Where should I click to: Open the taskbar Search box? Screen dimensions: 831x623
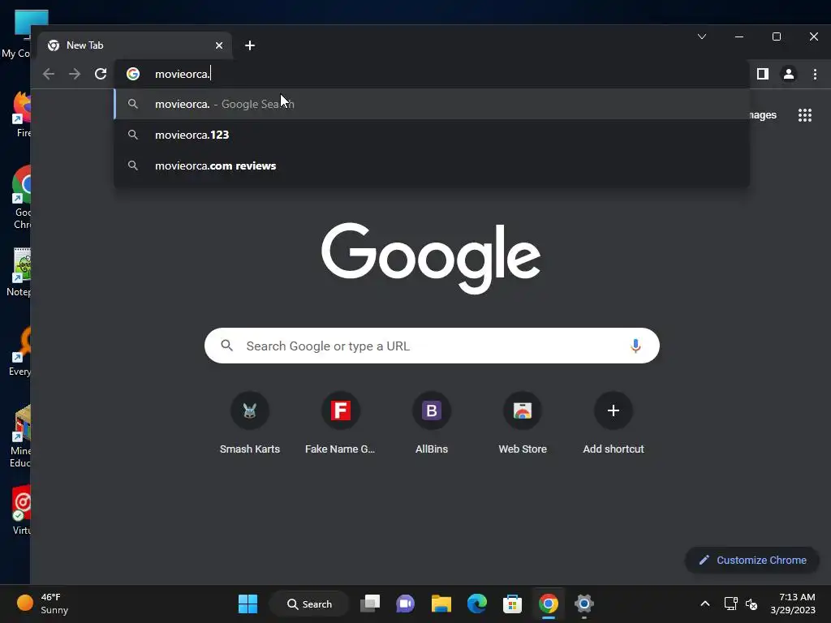(309, 604)
